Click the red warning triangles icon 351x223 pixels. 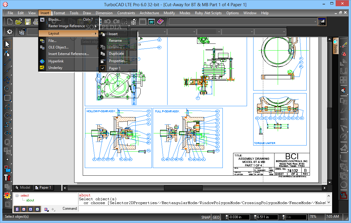(344, 54)
